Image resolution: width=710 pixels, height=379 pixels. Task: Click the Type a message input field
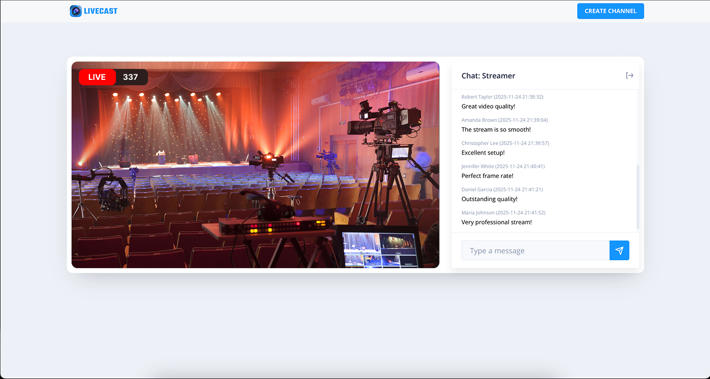point(535,250)
